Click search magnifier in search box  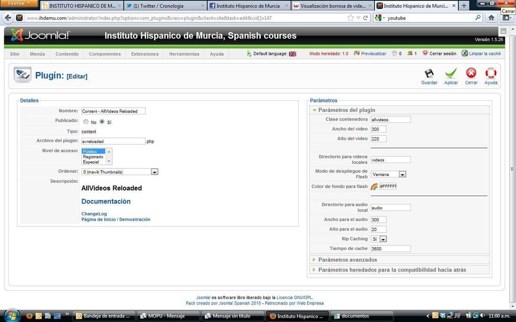478,18
